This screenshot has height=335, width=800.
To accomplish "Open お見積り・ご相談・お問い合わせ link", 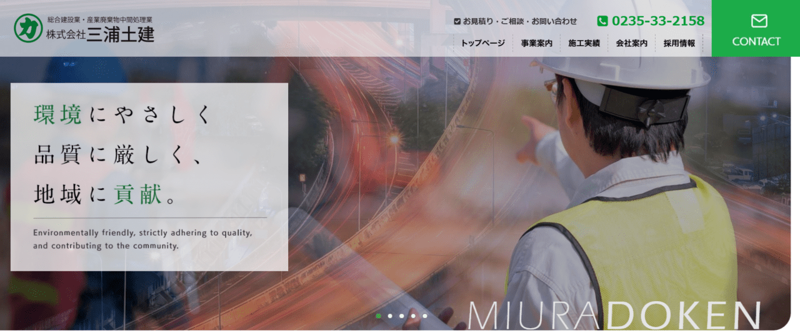I will (520, 21).
